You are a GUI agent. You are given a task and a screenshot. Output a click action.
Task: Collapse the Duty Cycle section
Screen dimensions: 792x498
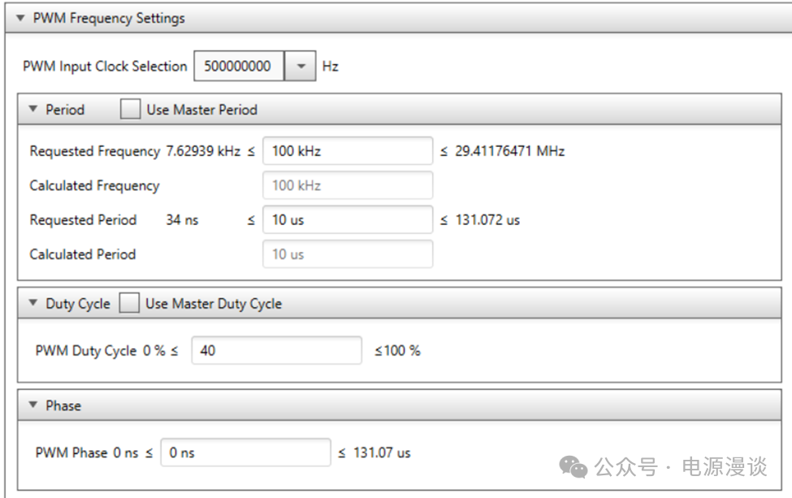(x=33, y=304)
